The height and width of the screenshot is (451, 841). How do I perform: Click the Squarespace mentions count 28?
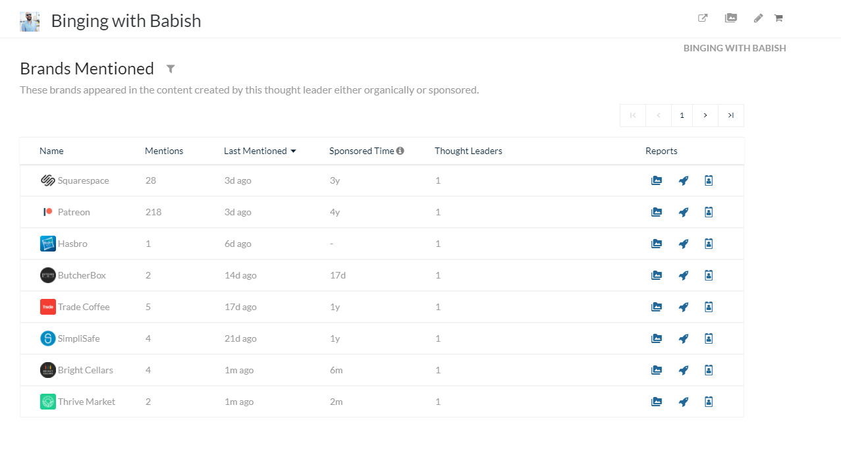coord(151,180)
